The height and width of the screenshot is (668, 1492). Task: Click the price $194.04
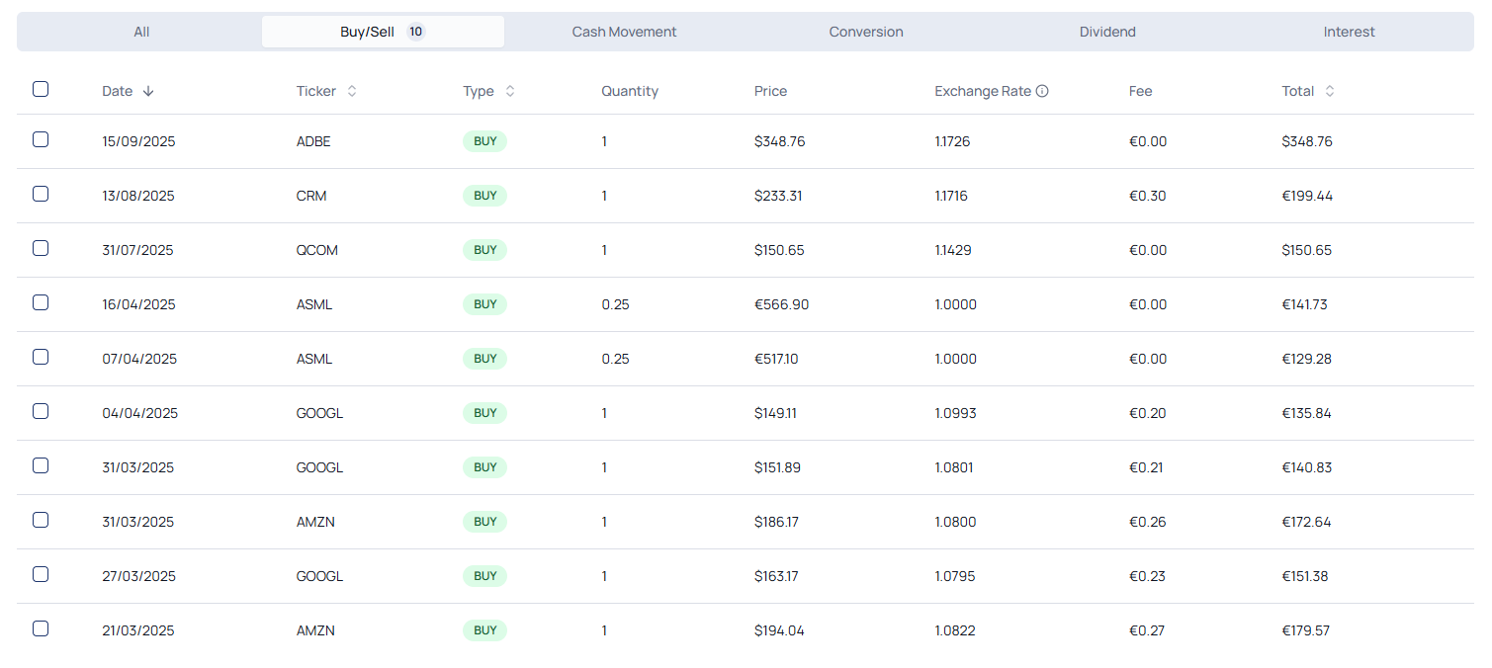point(779,630)
